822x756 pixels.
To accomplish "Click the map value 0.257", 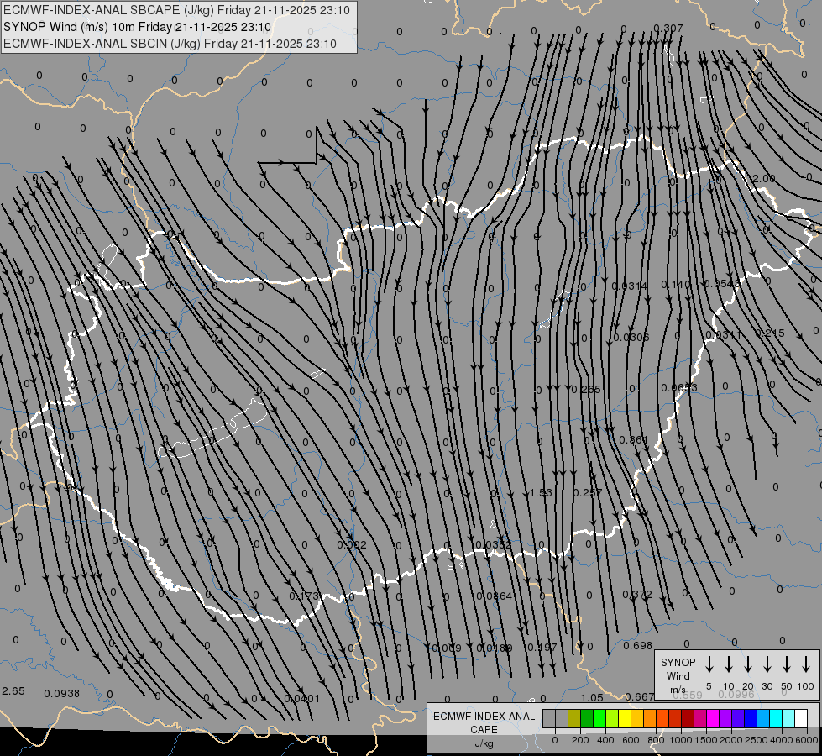I will click(x=587, y=492).
